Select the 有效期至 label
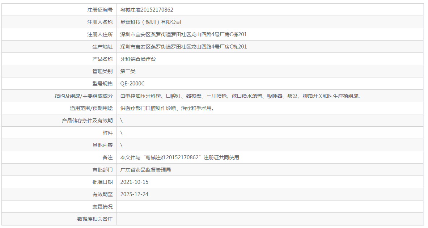 pyautogui.click(x=102, y=194)
